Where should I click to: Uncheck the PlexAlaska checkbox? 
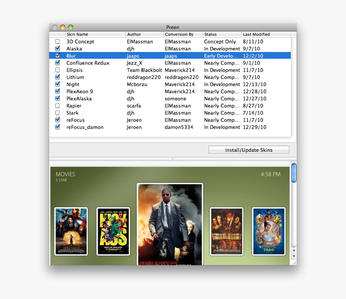pos(58,99)
